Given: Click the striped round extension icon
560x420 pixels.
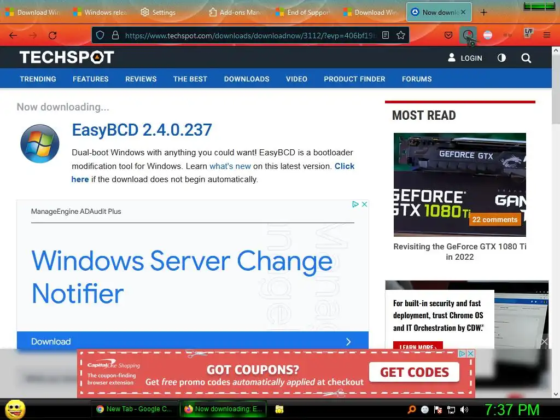Looking at the screenshot, I should (487, 35).
